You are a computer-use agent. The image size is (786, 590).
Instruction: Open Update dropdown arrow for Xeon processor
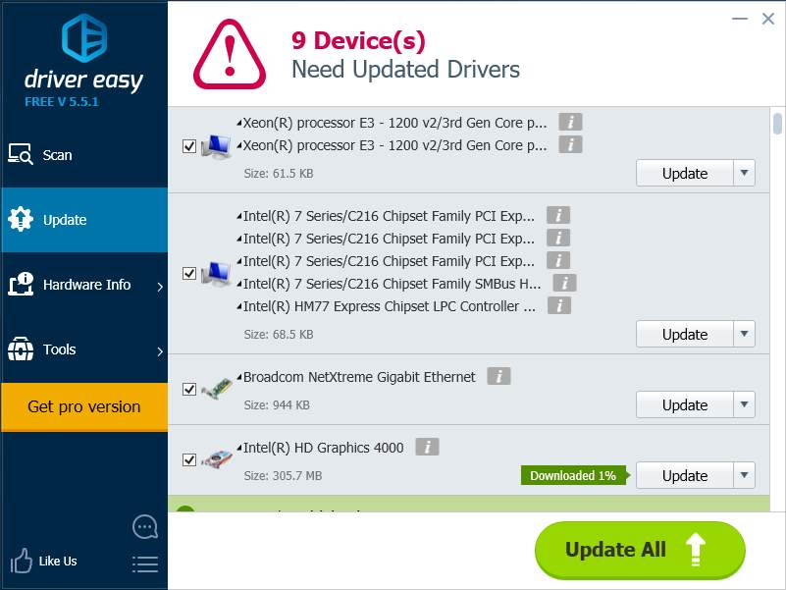(745, 173)
